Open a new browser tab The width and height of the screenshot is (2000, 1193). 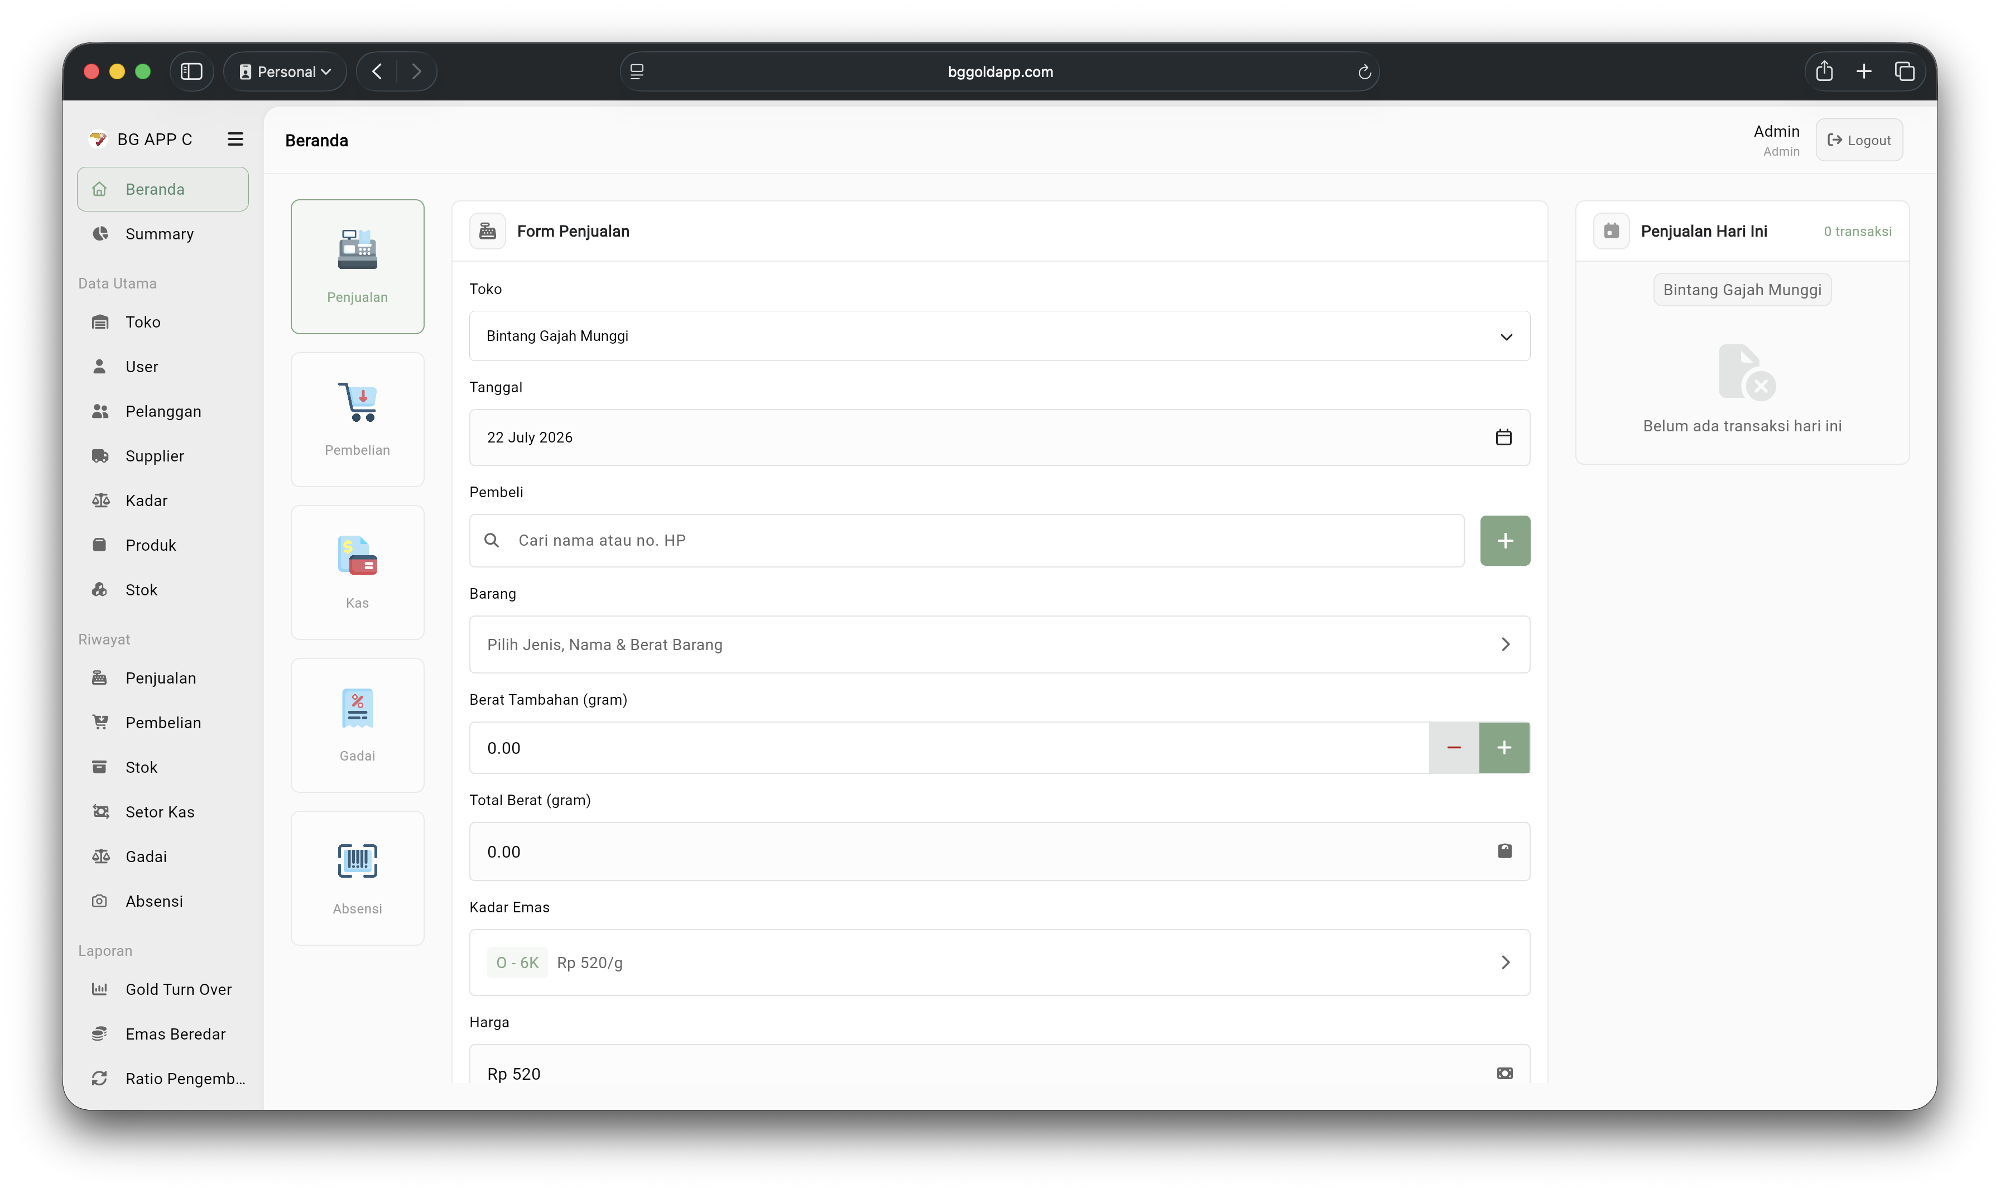point(1864,71)
